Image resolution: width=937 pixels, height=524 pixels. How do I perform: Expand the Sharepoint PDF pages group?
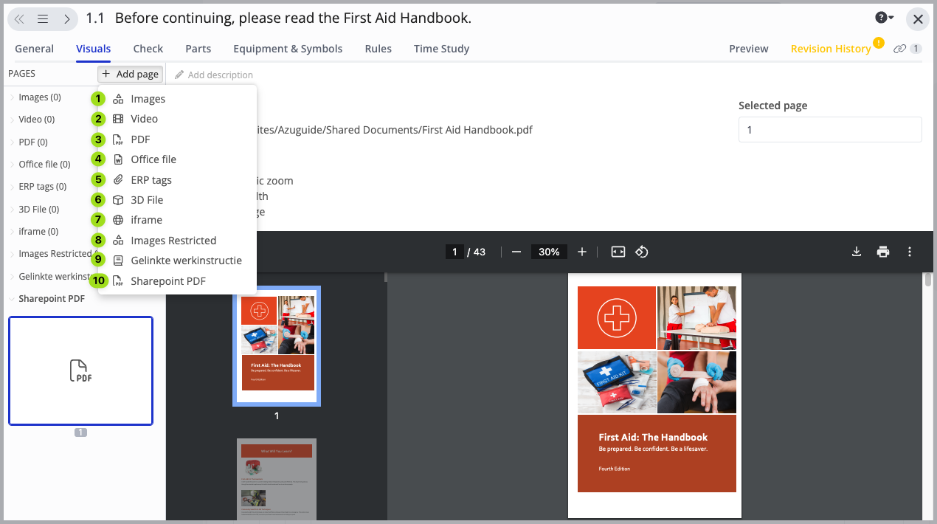[51, 299]
